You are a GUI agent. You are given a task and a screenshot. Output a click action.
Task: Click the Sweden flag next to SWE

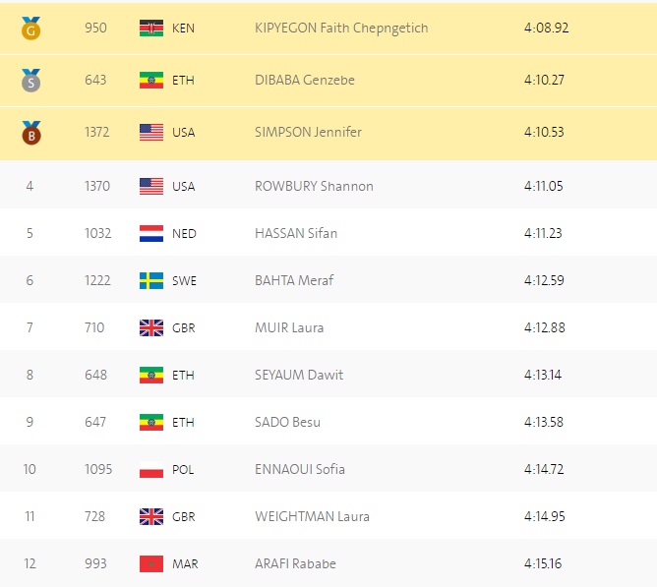coord(151,281)
